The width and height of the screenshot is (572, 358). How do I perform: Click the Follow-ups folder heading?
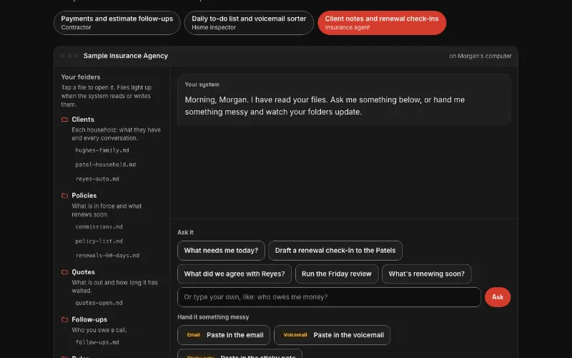point(89,319)
